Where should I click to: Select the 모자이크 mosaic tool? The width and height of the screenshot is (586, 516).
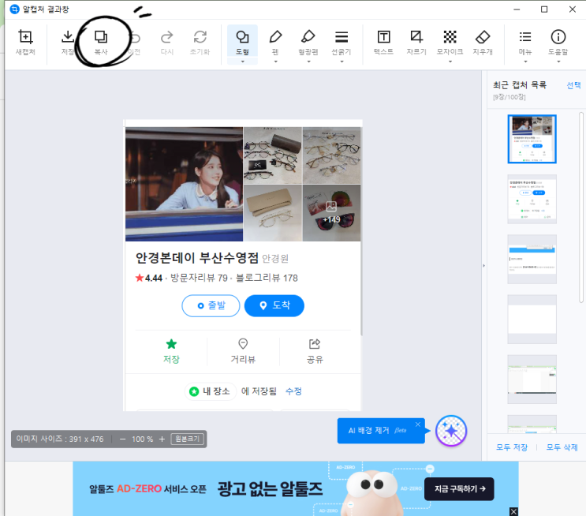(x=450, y=42)
